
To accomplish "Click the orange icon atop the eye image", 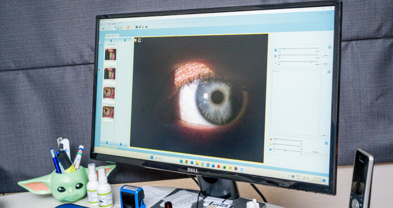I will click(136, 40).
